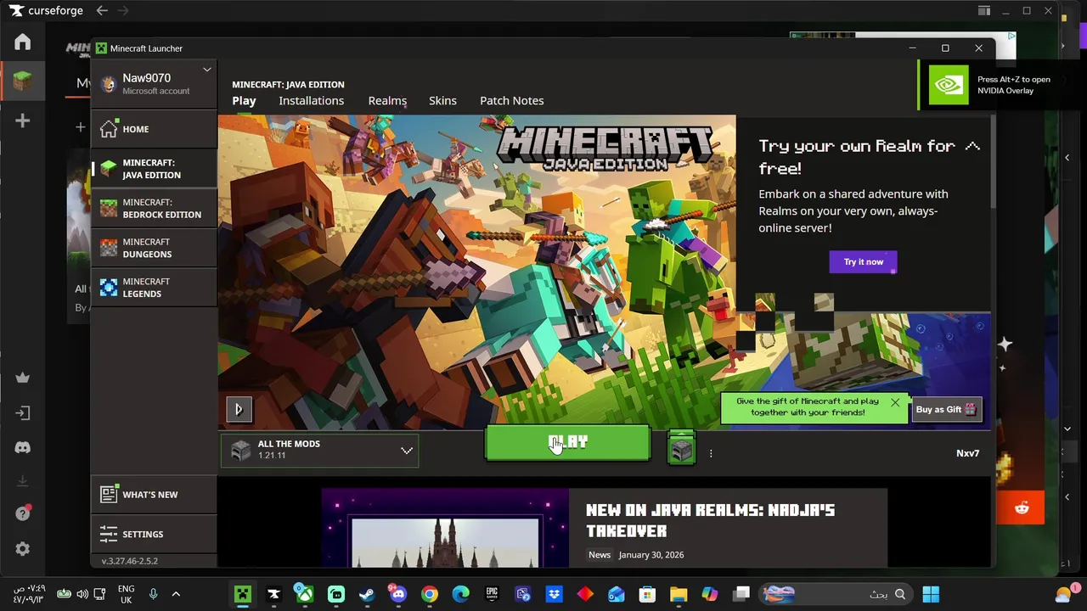Open Nadja's Takeover news headline

pyautogui.click(x=710, y=520)
